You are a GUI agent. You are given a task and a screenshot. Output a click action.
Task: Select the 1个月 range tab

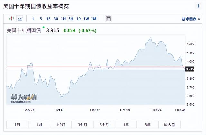61,124
